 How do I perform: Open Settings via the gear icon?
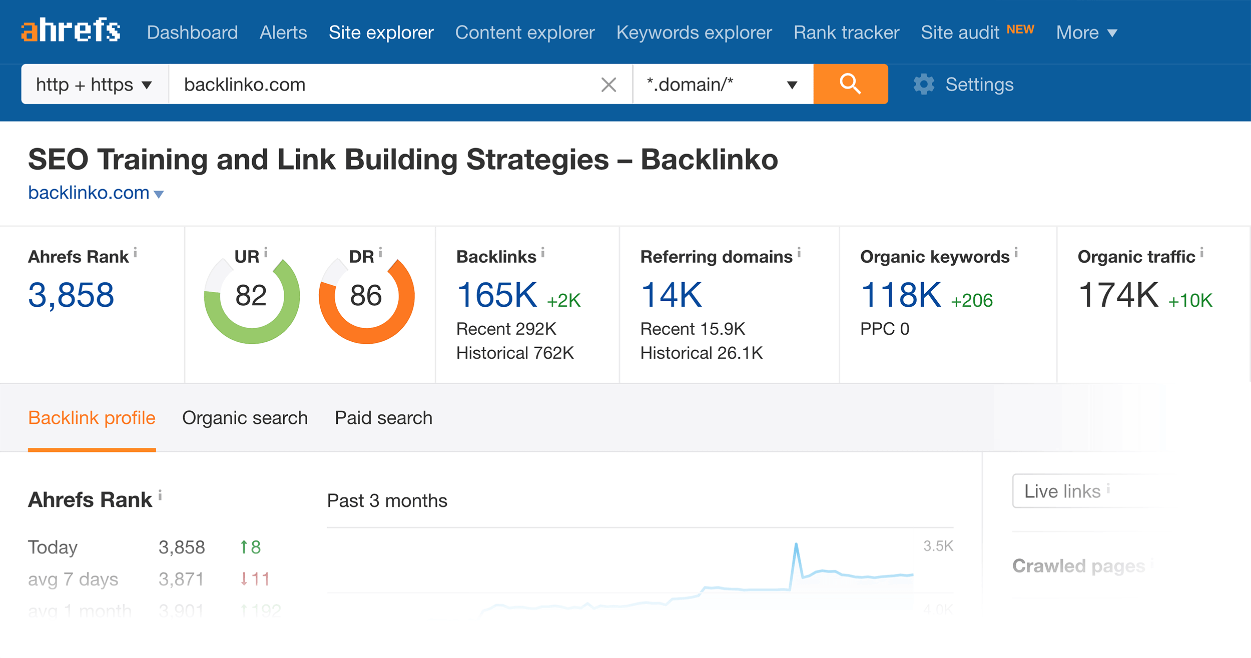(924, 84)
